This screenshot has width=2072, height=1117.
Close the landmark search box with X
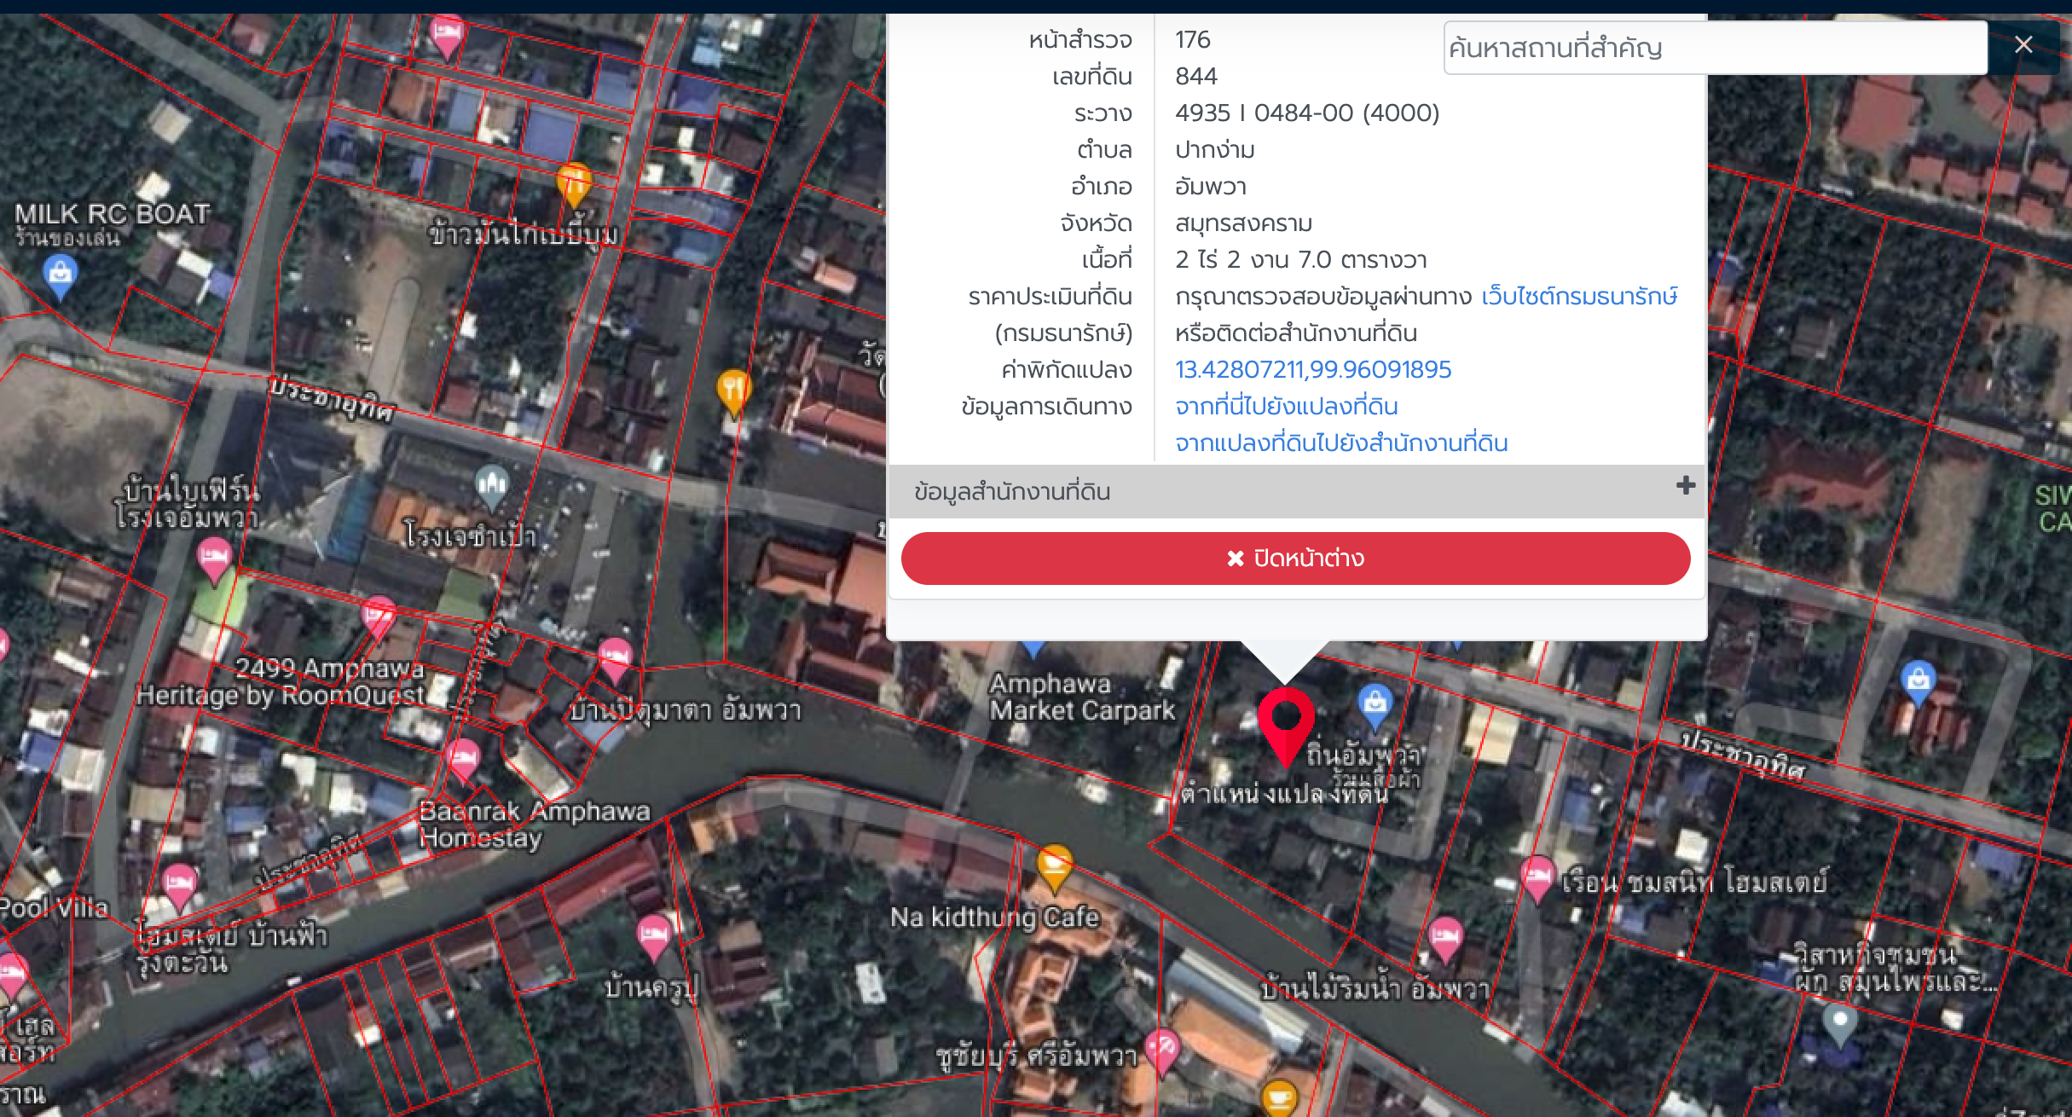point(2023,45)
